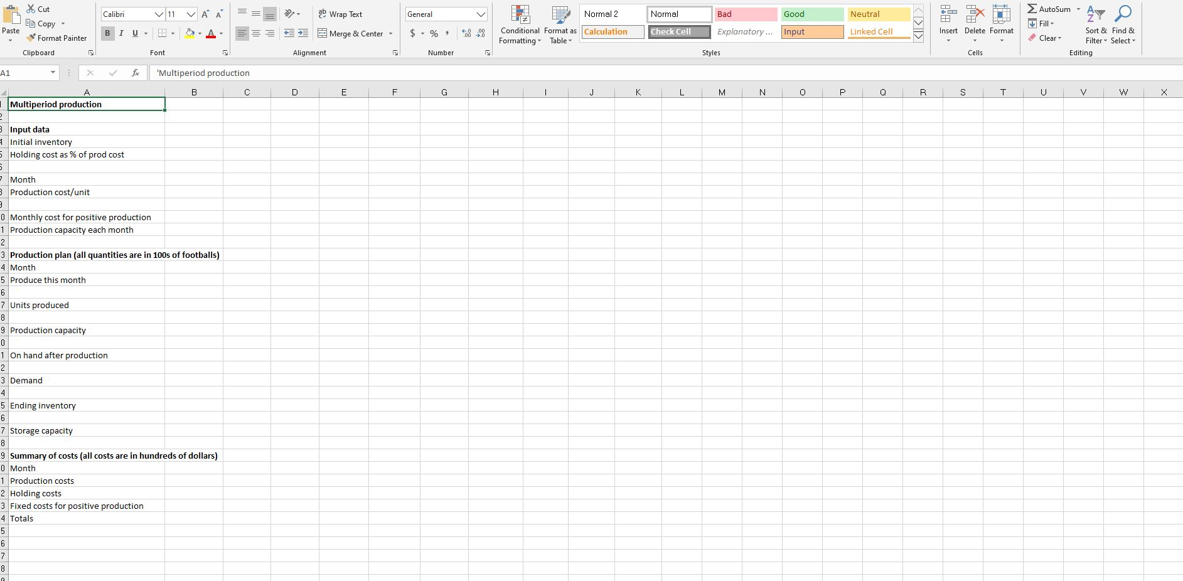Click the Paste clipboard icon
This screenshot has height=581, width=1183.
coord(11,16)
